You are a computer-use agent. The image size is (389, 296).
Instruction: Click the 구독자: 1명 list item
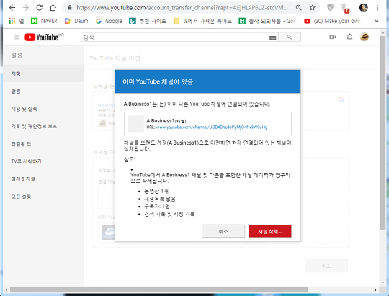click(157, 207)
